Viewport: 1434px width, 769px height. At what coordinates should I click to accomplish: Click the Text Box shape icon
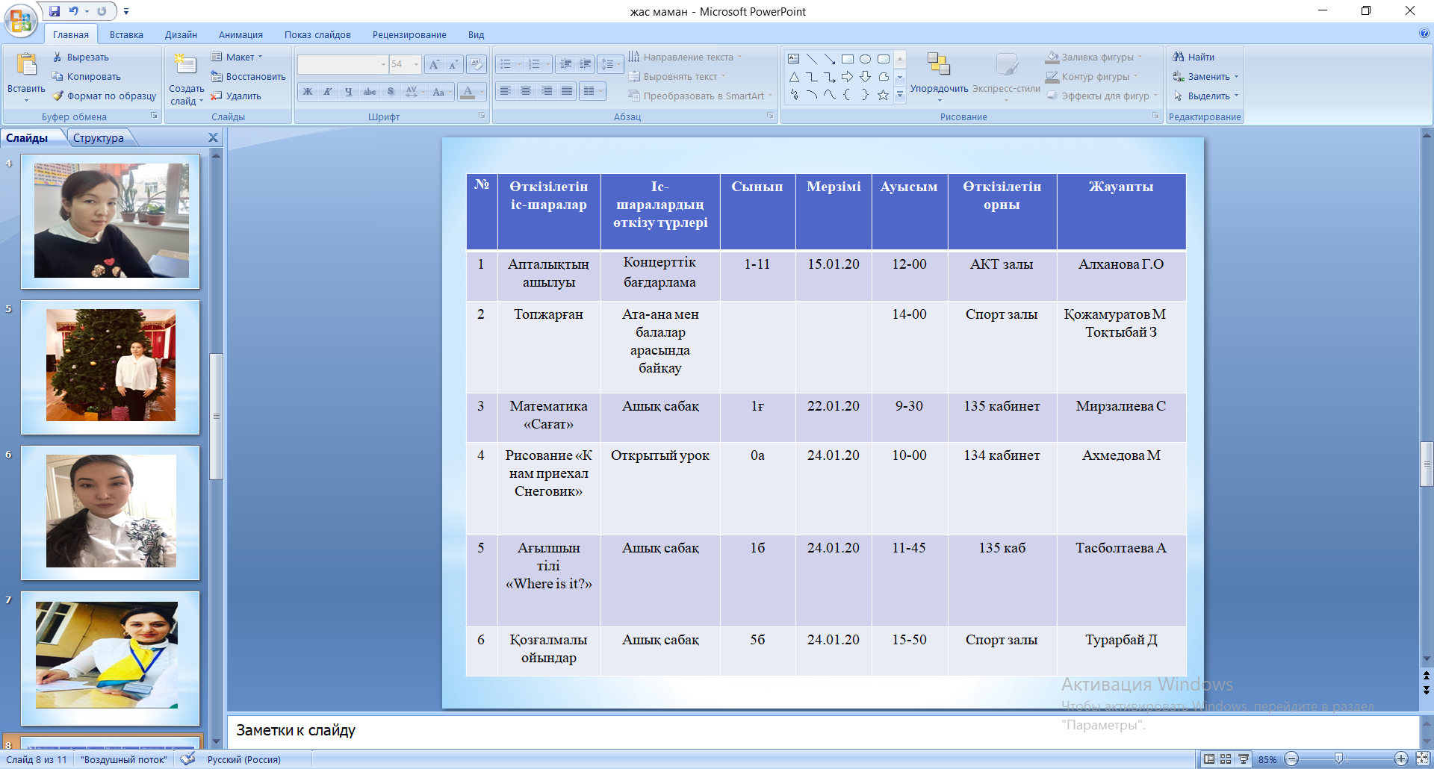tap(794, 58)
